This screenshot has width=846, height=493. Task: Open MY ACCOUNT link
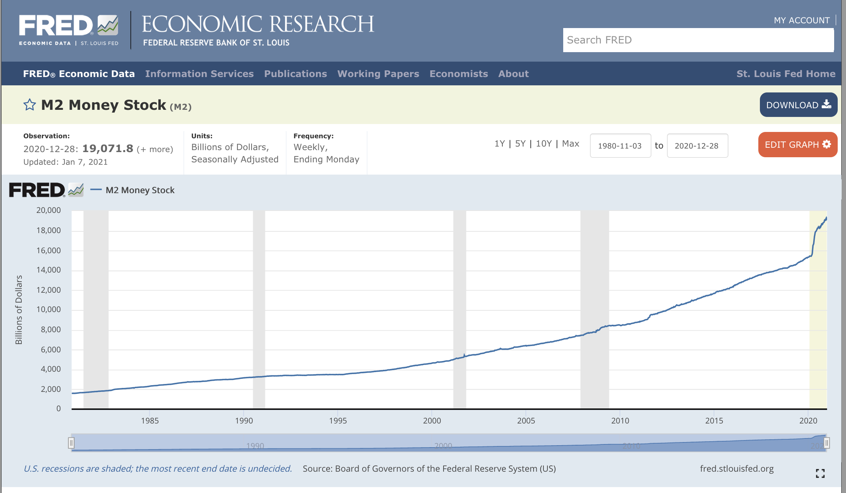click(x=801, y=20)
